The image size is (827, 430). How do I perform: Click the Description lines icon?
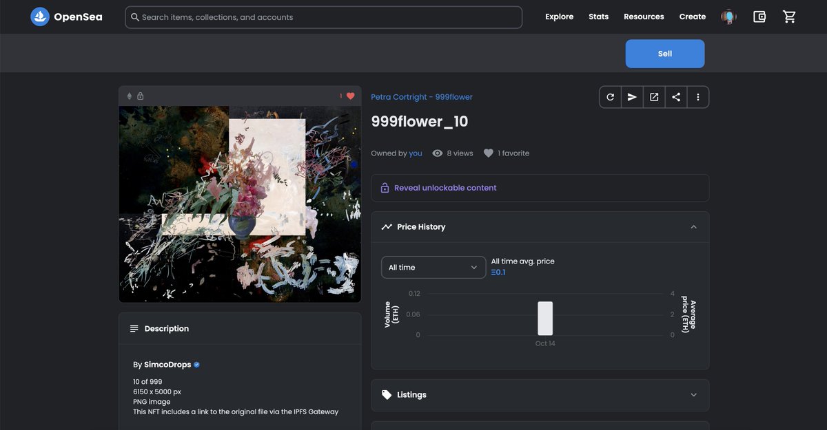(x=134, y=329)
